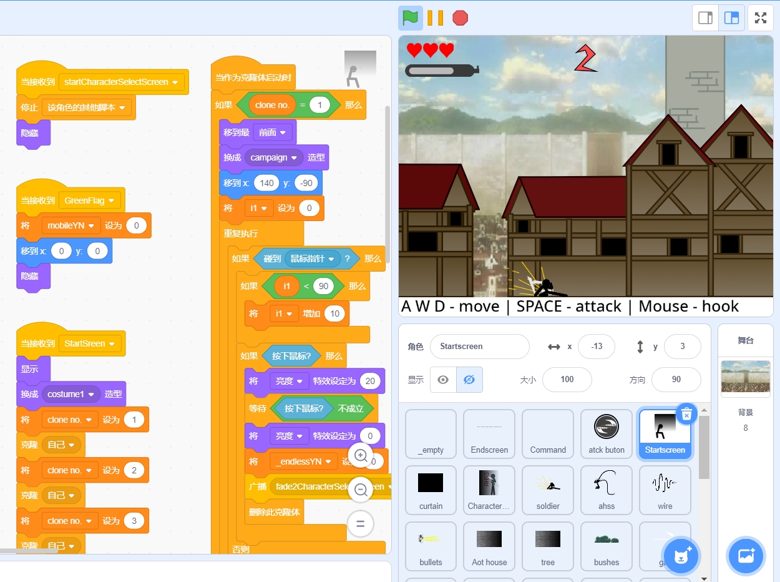Expand the campaign costume dropdown

(294, 158)
